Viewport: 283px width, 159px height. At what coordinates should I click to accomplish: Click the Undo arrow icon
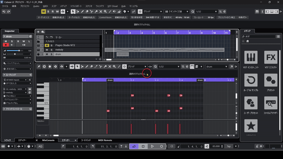[x=4, y=12]
